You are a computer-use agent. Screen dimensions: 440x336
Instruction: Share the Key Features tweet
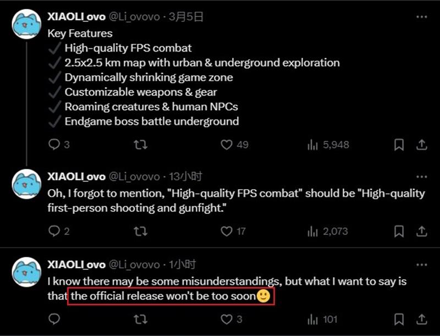click(x=421, y=145)
